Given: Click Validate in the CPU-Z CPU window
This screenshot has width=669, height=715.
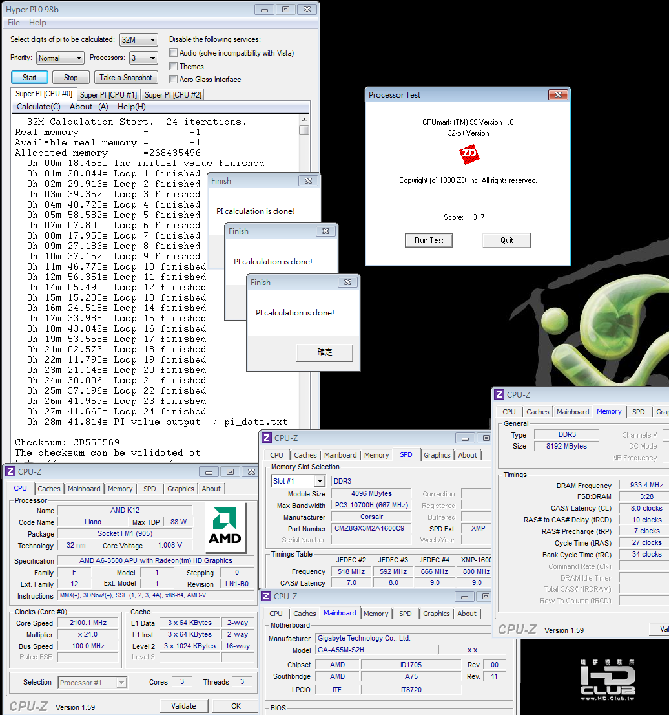Looking at the screenshot, I should (184, 706).
